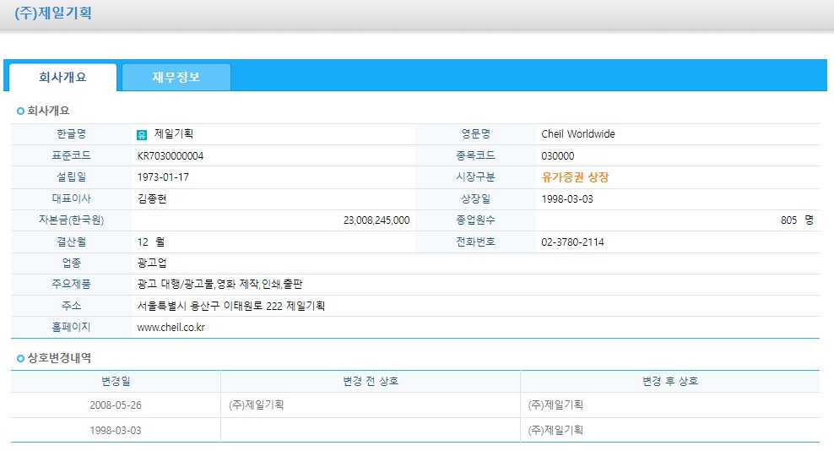Click the 변경 전 상호 column header
Screen dimensions: 834x451
[371, 381]
